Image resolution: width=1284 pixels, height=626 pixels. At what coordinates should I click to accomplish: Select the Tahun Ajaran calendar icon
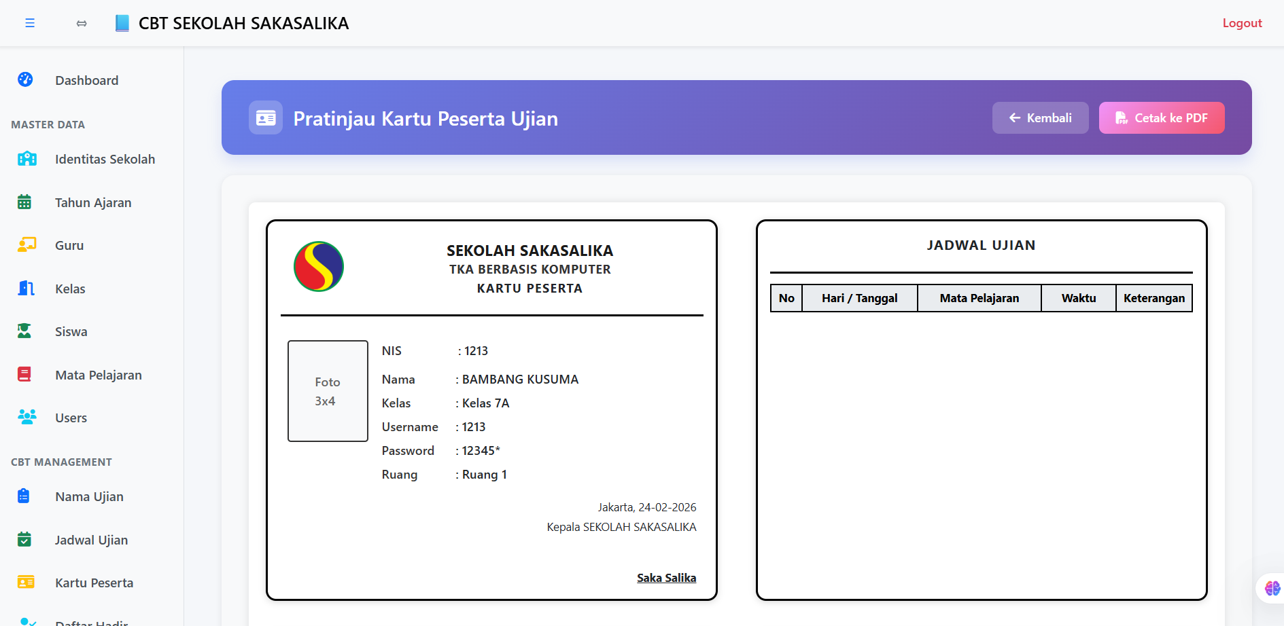[x=25, y=202]
